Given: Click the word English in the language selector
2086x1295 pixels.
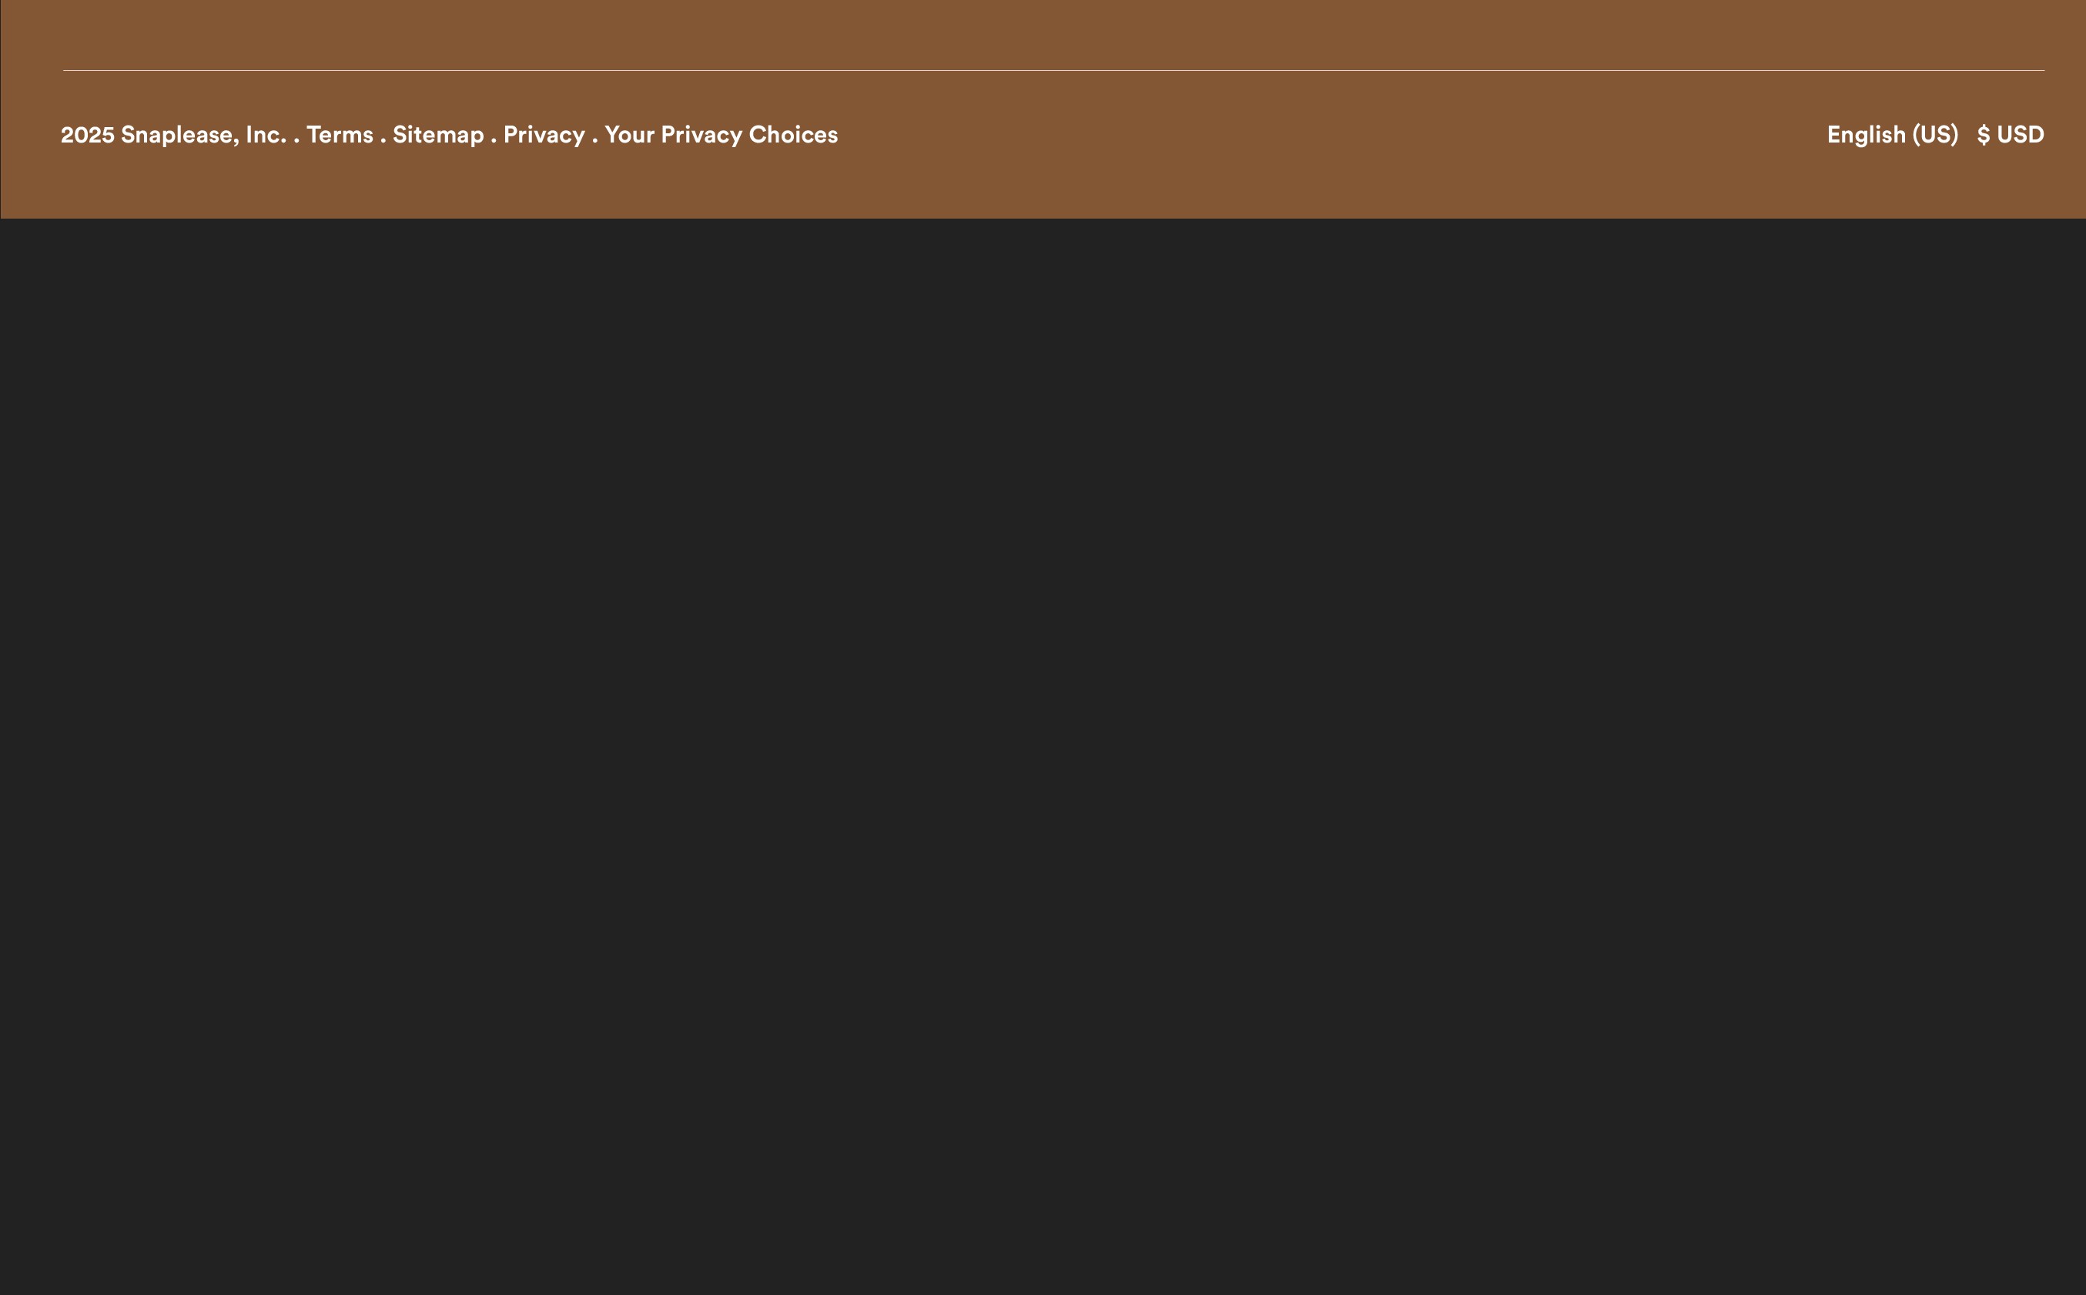Looking at the screenshot, I should (x=1866, y=135).
